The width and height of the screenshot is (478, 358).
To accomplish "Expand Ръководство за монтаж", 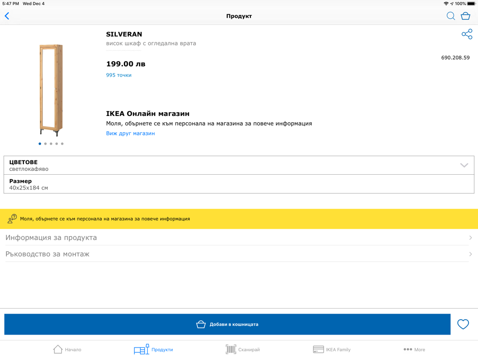I will tap(239, 254).
